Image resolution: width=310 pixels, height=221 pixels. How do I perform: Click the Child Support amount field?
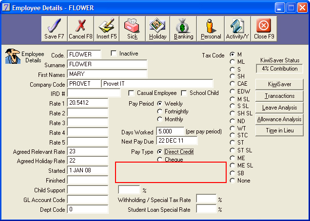tap(88, 189)
